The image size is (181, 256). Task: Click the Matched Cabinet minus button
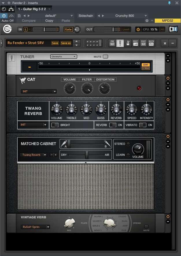click(x=51, y=155)
